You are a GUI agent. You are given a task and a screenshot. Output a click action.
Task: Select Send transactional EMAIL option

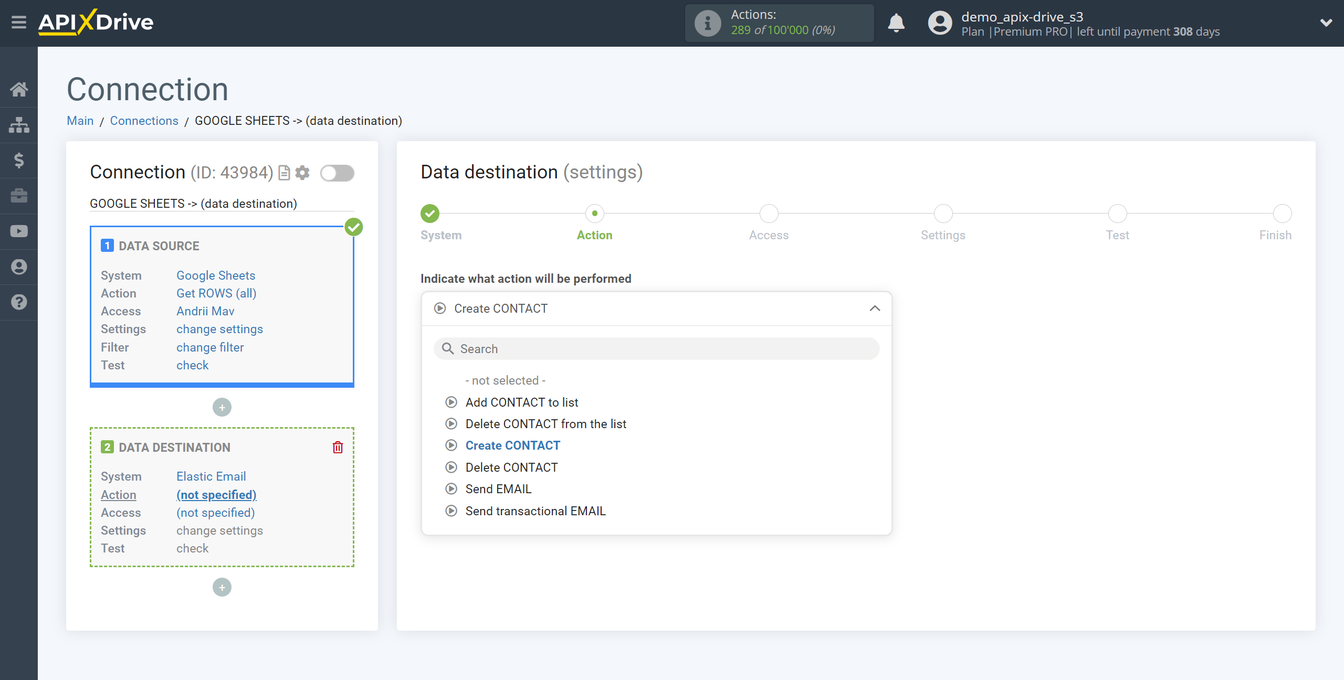click(x=535, y=511)
